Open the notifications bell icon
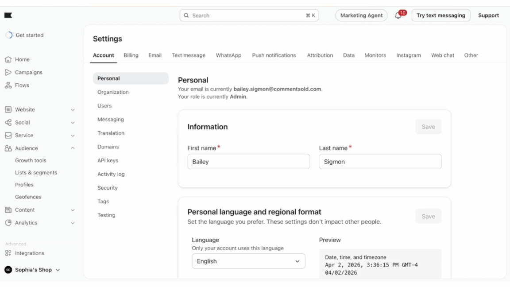The width and height of the screenshot is (510, 287). pyautogui.click(x=398, y=16)
